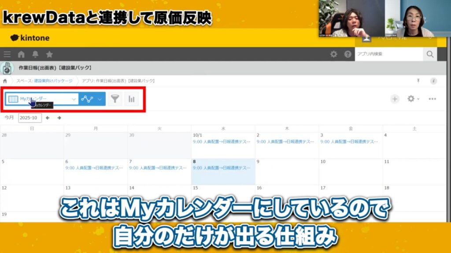Click the star favorites icon
This screenshot has height=253, width=451.
click(49, 54)
